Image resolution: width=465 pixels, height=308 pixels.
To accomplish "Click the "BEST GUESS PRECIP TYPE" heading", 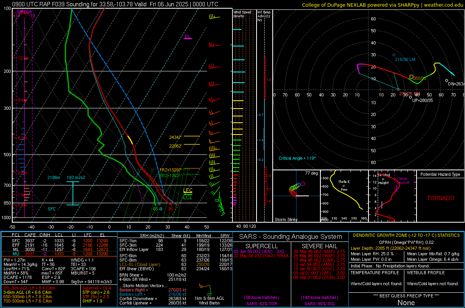I will (x=406, y=296).
